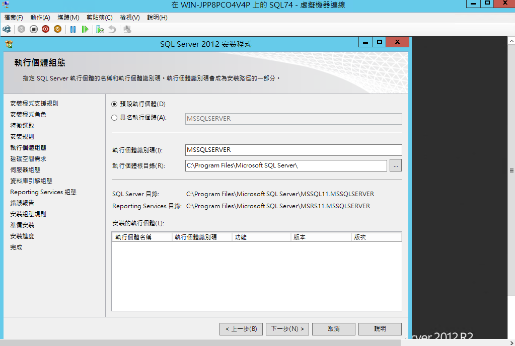Select the 準備安裝 step
The height and width of the screenshot is (346, 515).
22,225
